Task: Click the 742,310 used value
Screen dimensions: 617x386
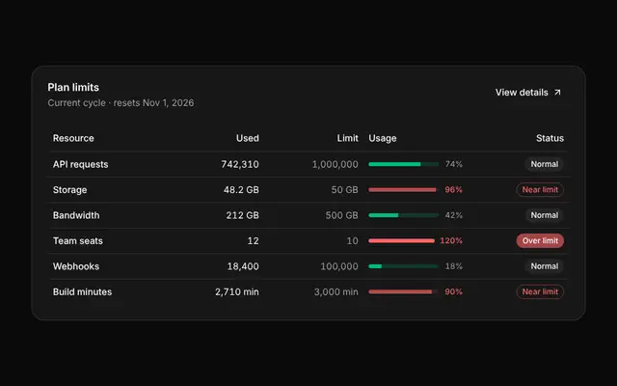Action: (240, 164)
